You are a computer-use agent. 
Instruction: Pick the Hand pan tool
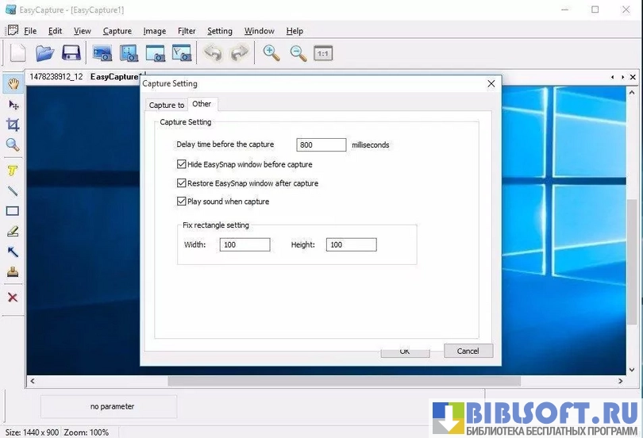(13, 83)
